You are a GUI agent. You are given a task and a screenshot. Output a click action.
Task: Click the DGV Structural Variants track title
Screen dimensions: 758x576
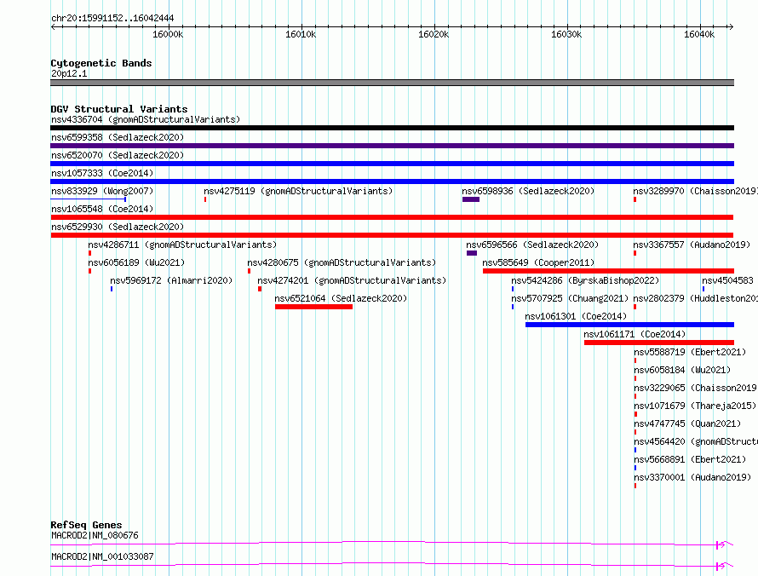tap(119, 109)
